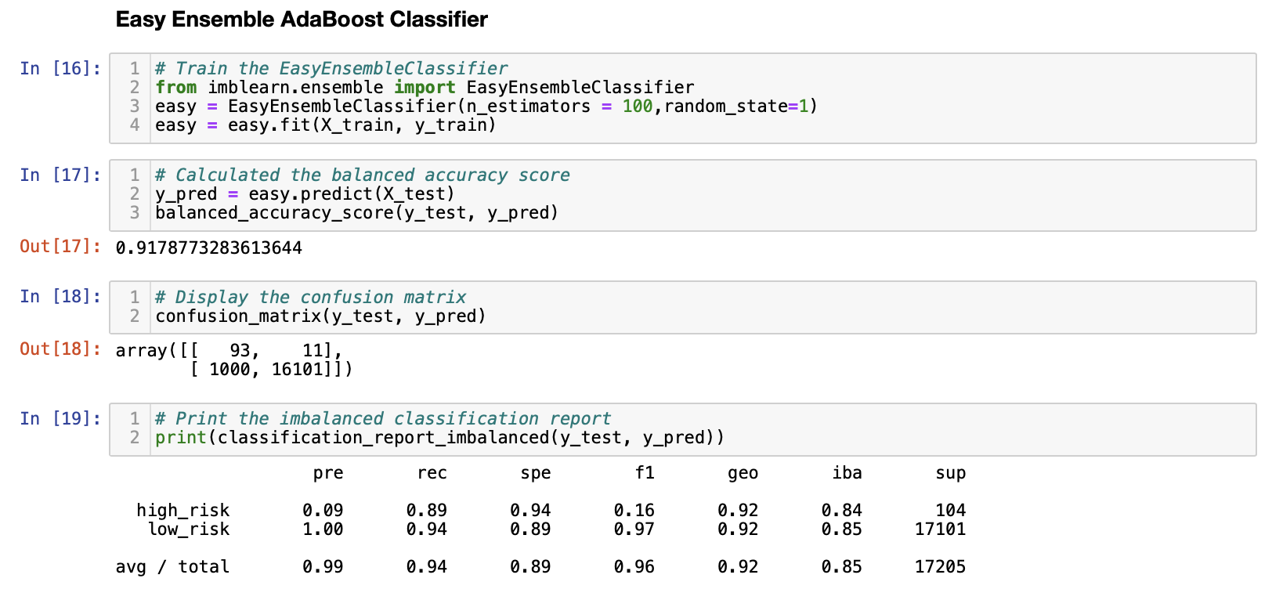
Task: Click the array row with 1000, 16101
Action: [x=271, y=369]
